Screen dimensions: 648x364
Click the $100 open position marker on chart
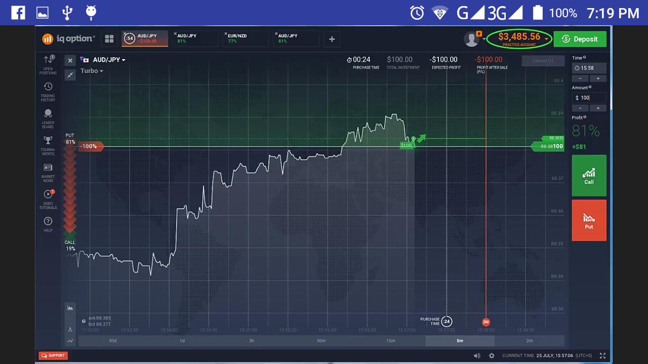[407, 145]
